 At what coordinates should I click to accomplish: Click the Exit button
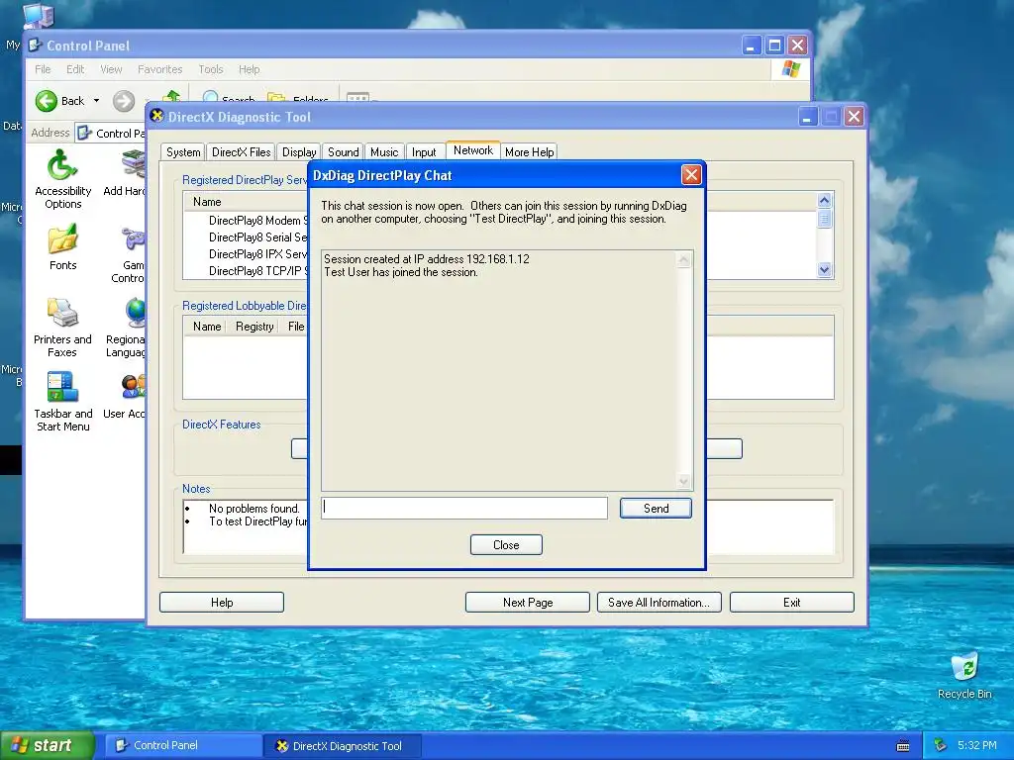tap(791, 603)
